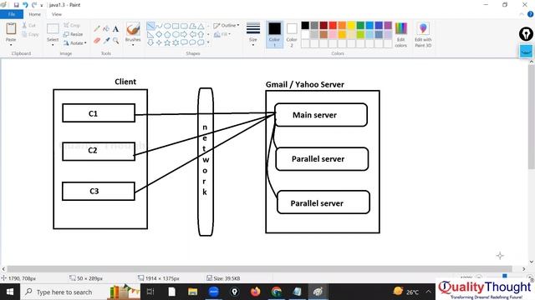Screen dimensions: 535x300
Task: Choose the Polygon shape
Action: click(x=192, y=26)
